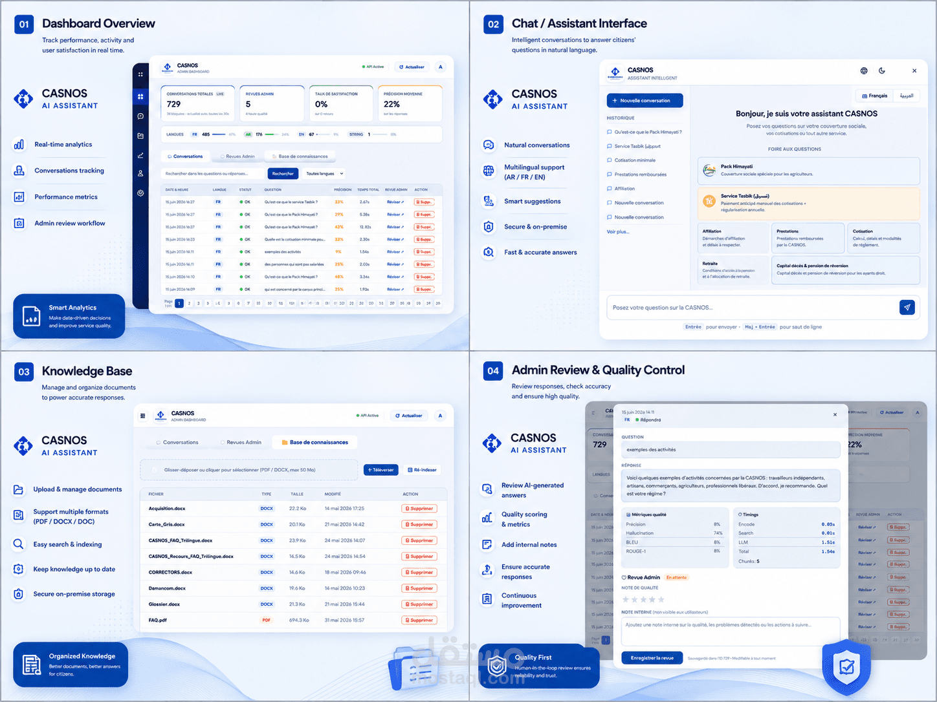The width and height of the screenshot is (937, 702).
Task: Close the chat assistant window
Action: click(914, 70)
